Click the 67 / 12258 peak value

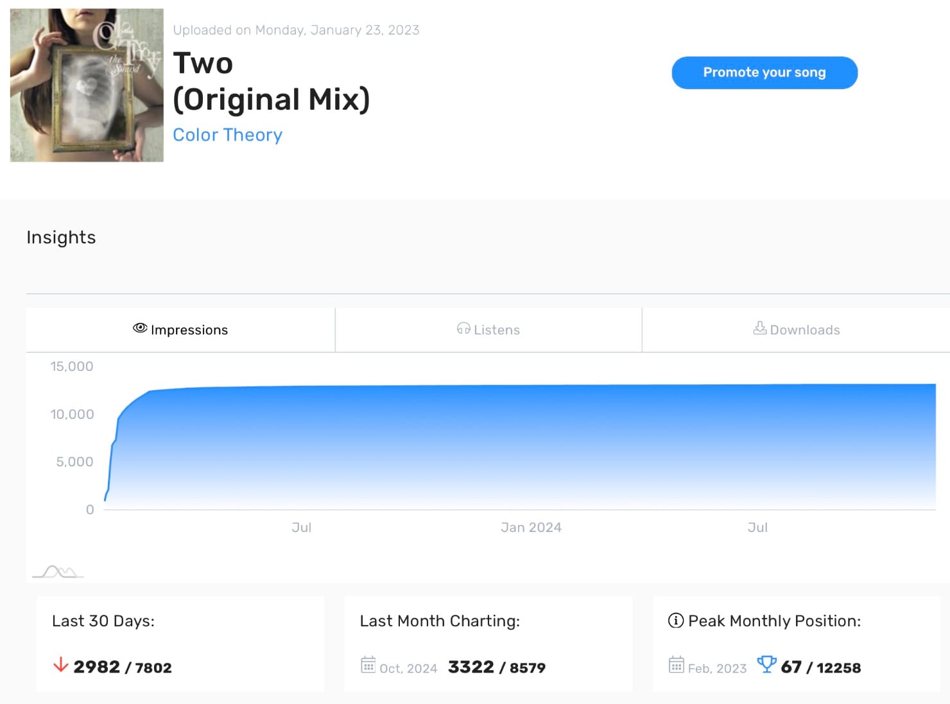(822, 667)
